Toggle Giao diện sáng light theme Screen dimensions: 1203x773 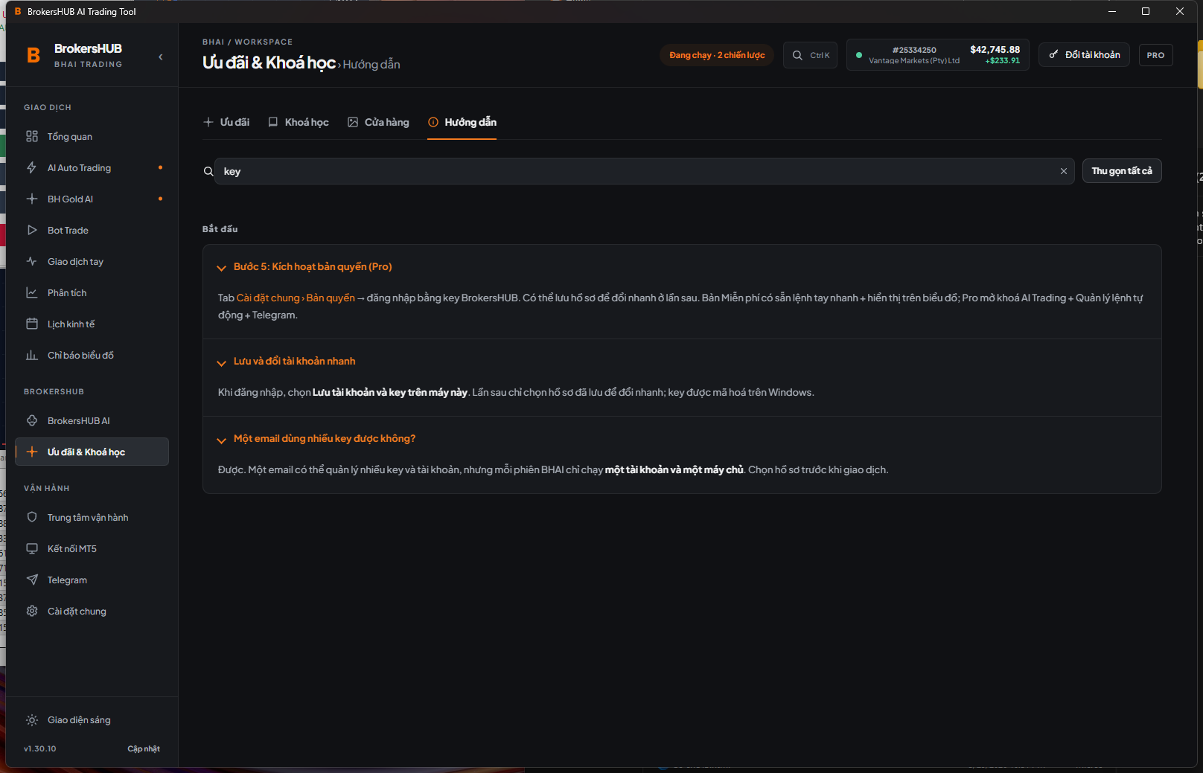[x=68, y=719]
